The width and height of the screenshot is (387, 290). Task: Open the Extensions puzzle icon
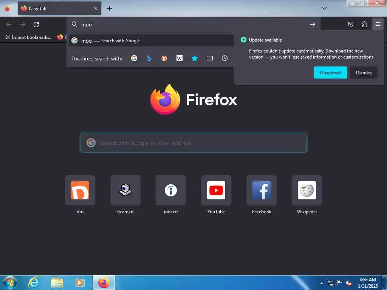(x=364, y=24)
